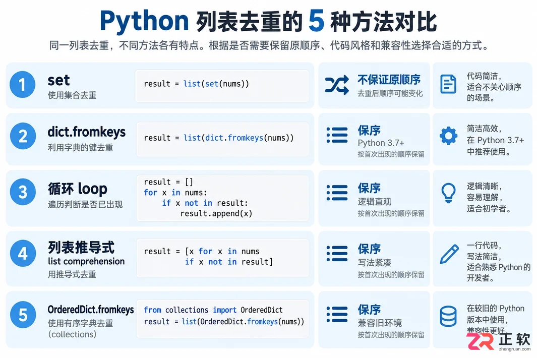The width and height of the screenshot is (537, 358).
Task: Click the 'set' method heading
Action: pos(58,80)
